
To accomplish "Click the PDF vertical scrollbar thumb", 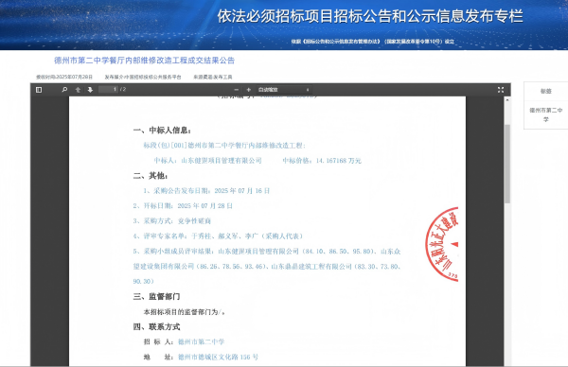I will coord(507,164).
